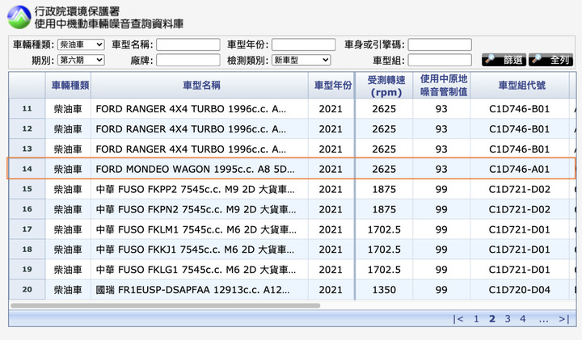
Task: Select row number 12
Action: point(27,128)
